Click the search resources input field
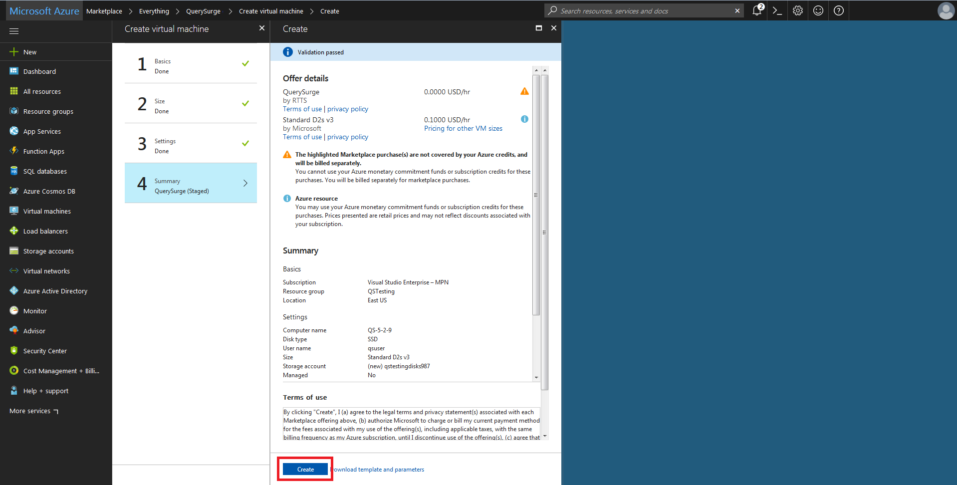Screen dimensions: 957x485 pos(644,11)
